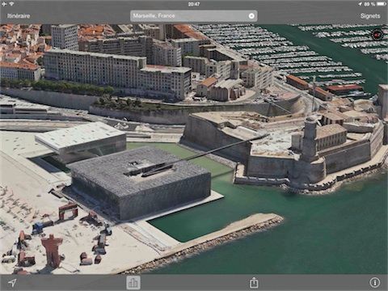
Task: Reorient map using the compass icon
Action: click(x=377, y=35)
